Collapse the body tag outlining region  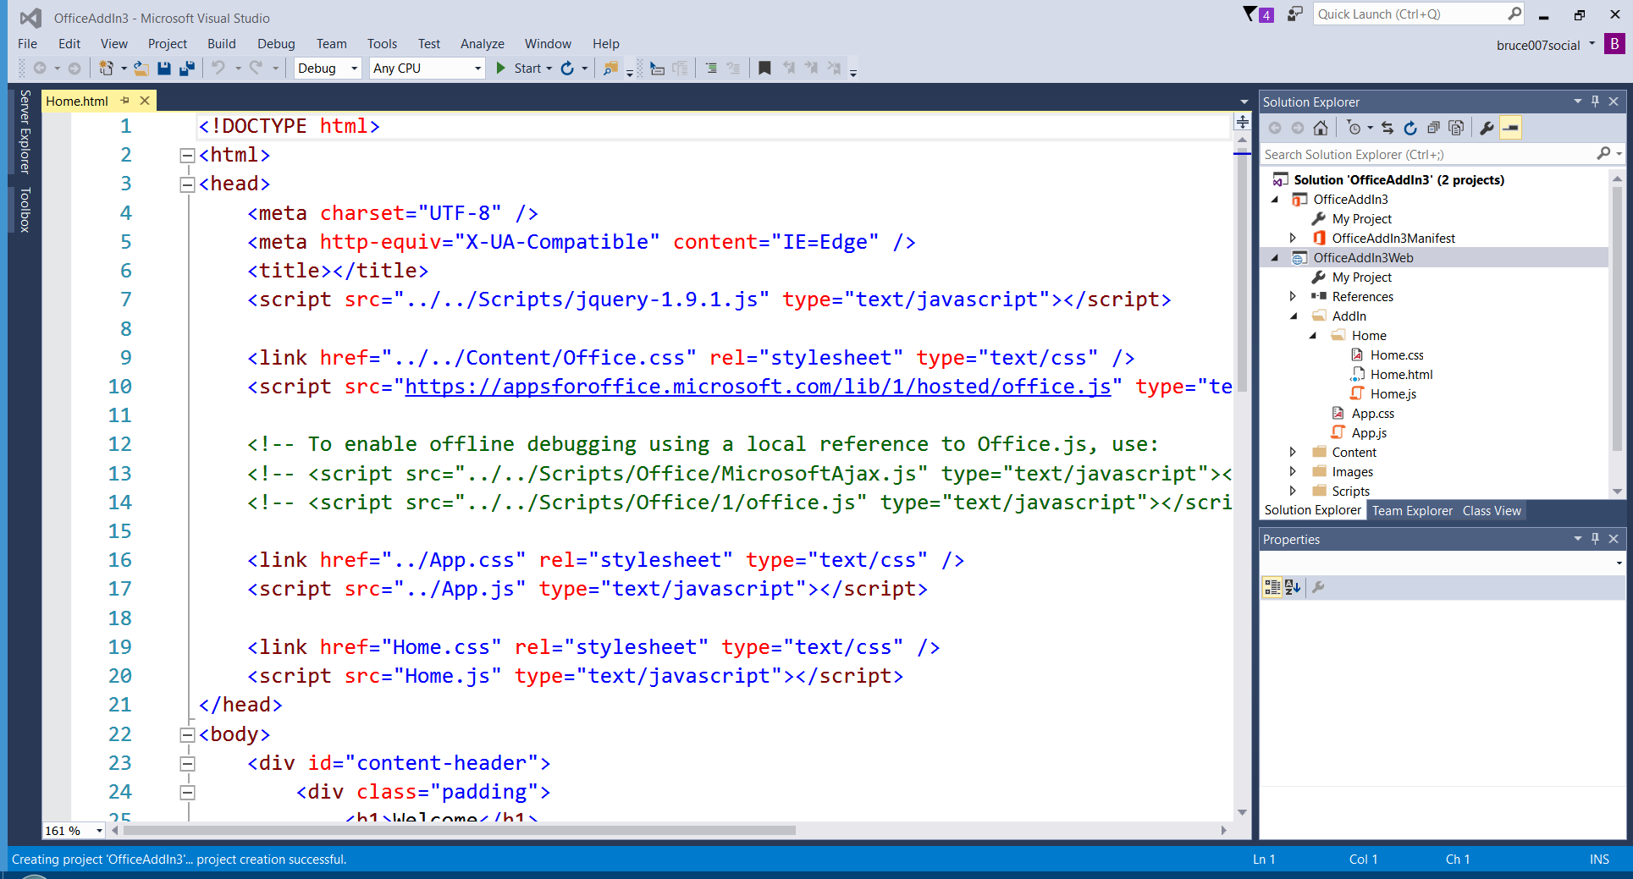point(187,735)
